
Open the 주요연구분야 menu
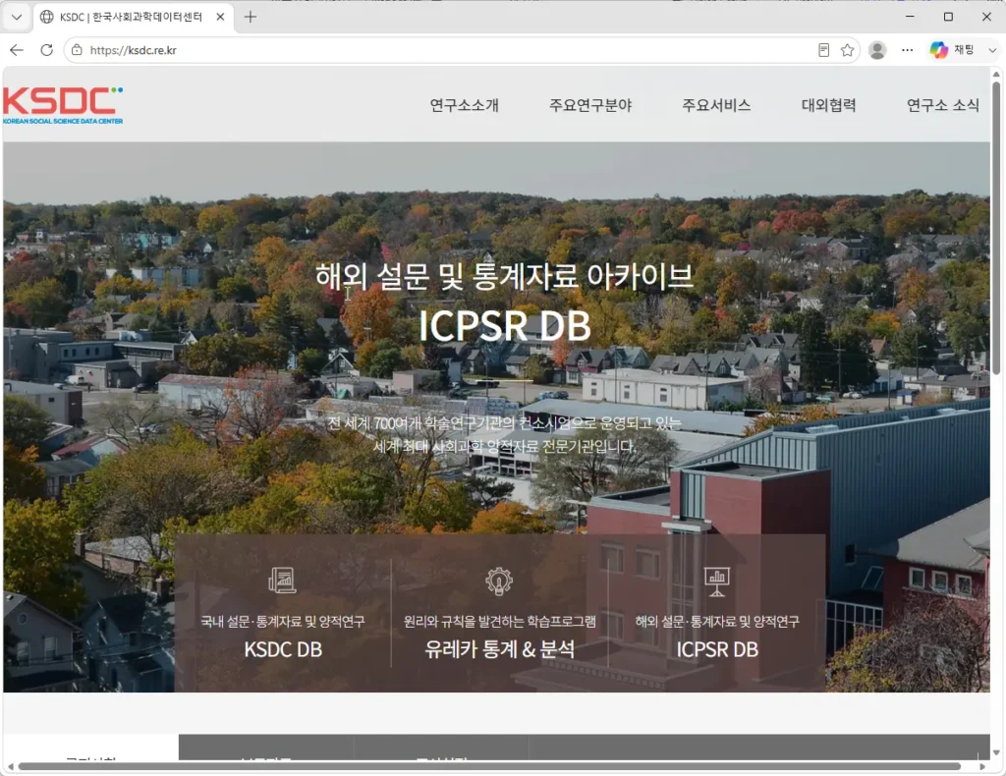(x=590, y=105)
